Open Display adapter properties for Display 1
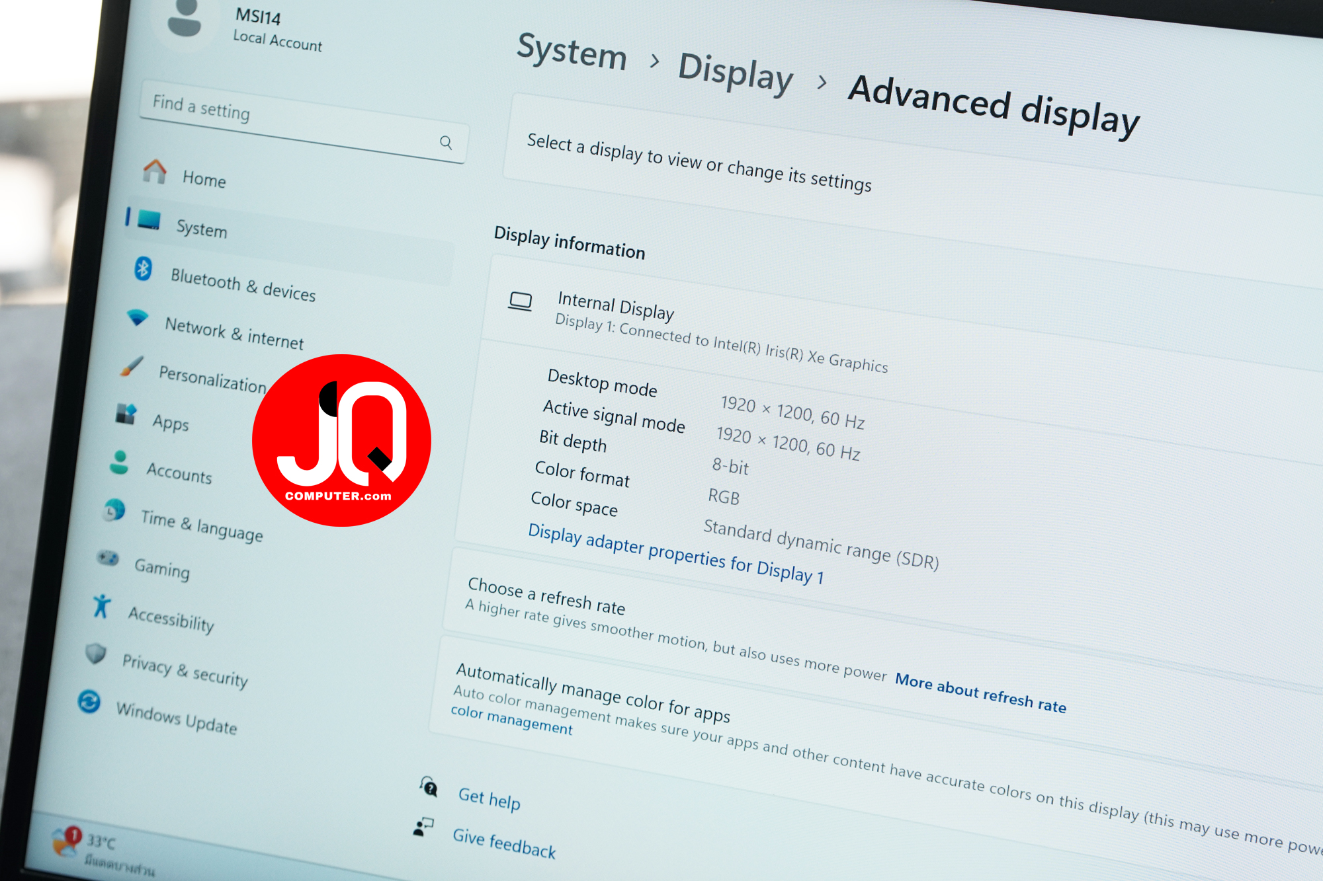Image resolution: width=1323 pixels, height=881 pixels. [675, 553]
